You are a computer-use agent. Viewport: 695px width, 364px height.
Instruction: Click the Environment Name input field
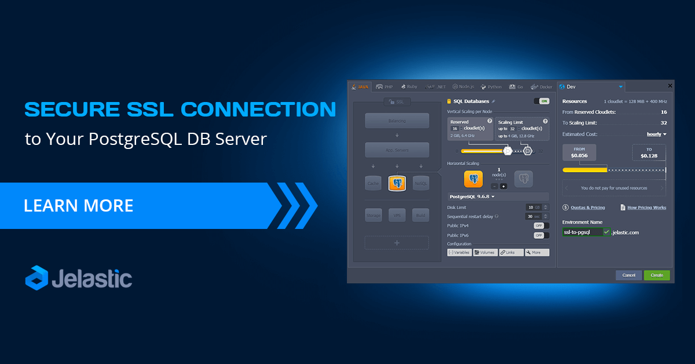[x=581, y=232]
